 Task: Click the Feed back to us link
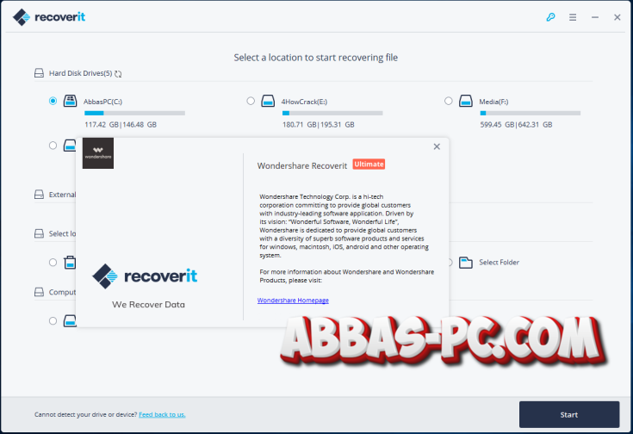tap(162, 414)
